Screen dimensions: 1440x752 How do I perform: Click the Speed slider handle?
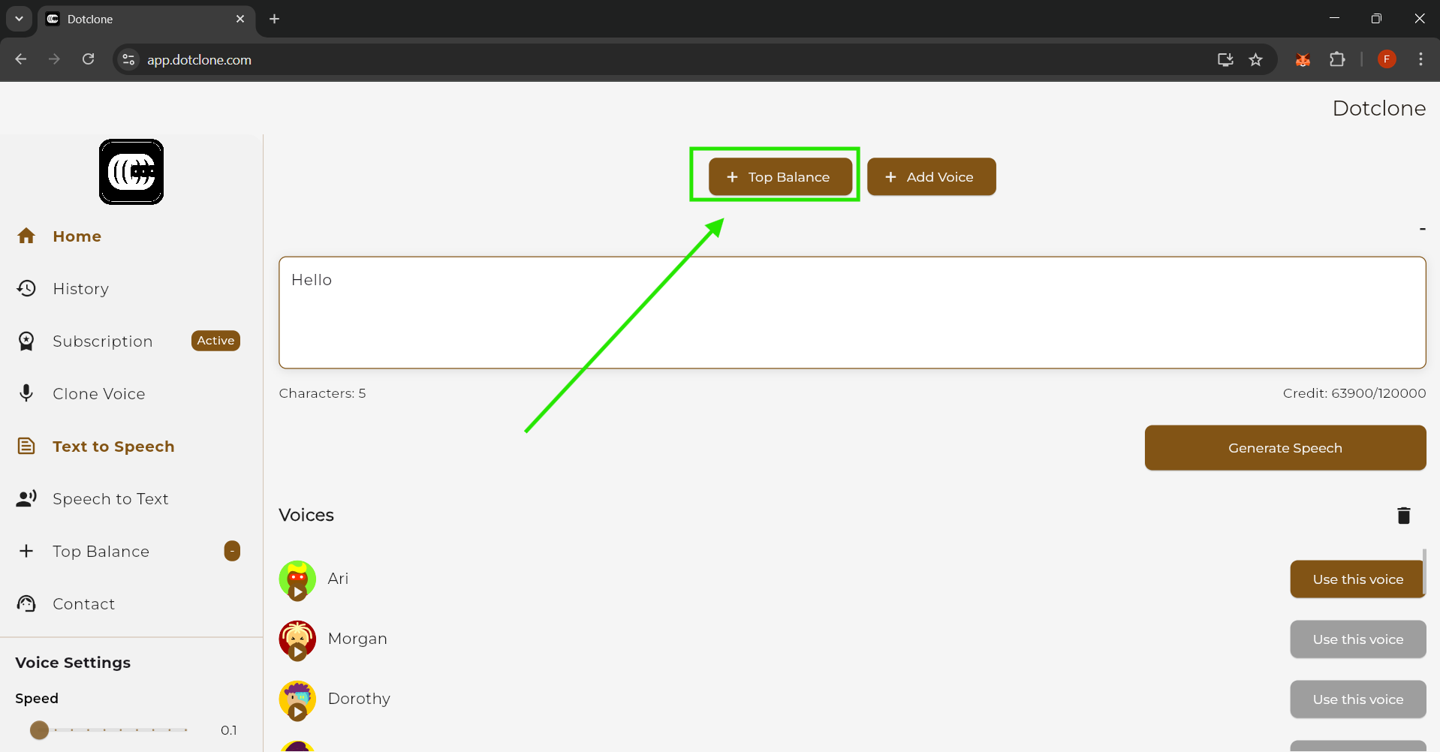[39, 729]
